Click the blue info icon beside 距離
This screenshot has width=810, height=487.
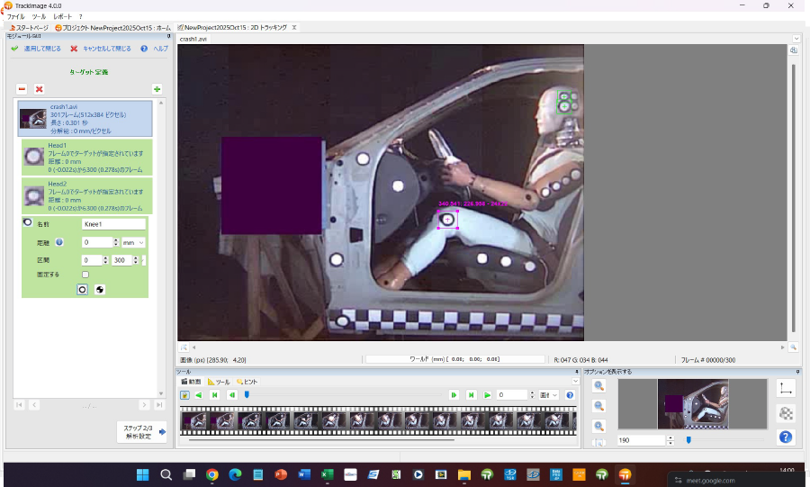[59, 242]
